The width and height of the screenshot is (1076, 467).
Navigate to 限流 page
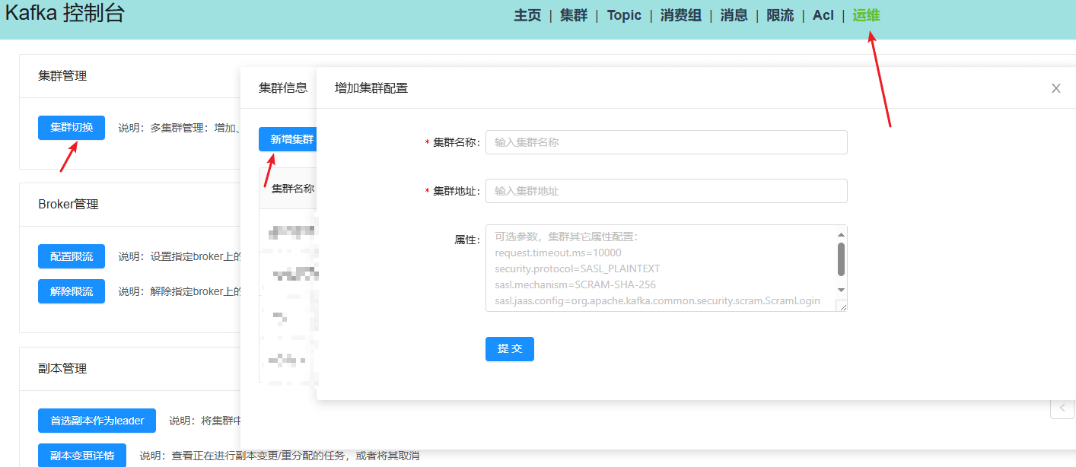pos(780,15)
